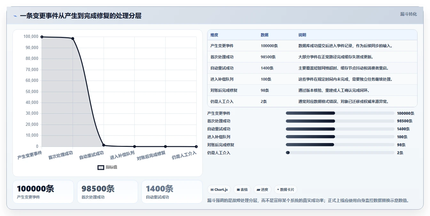The height and width of the screenshot is (216, 430).
Task: Click the 首次处理成功 data point on chart
Action: point(73,39)
